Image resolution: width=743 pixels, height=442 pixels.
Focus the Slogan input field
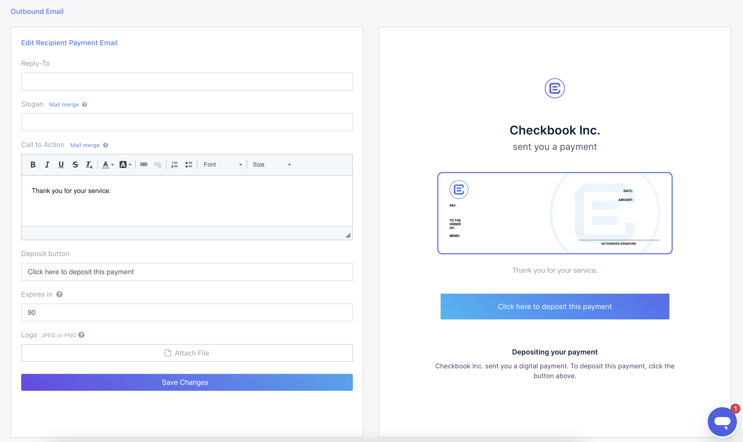[x=187, y=122]
